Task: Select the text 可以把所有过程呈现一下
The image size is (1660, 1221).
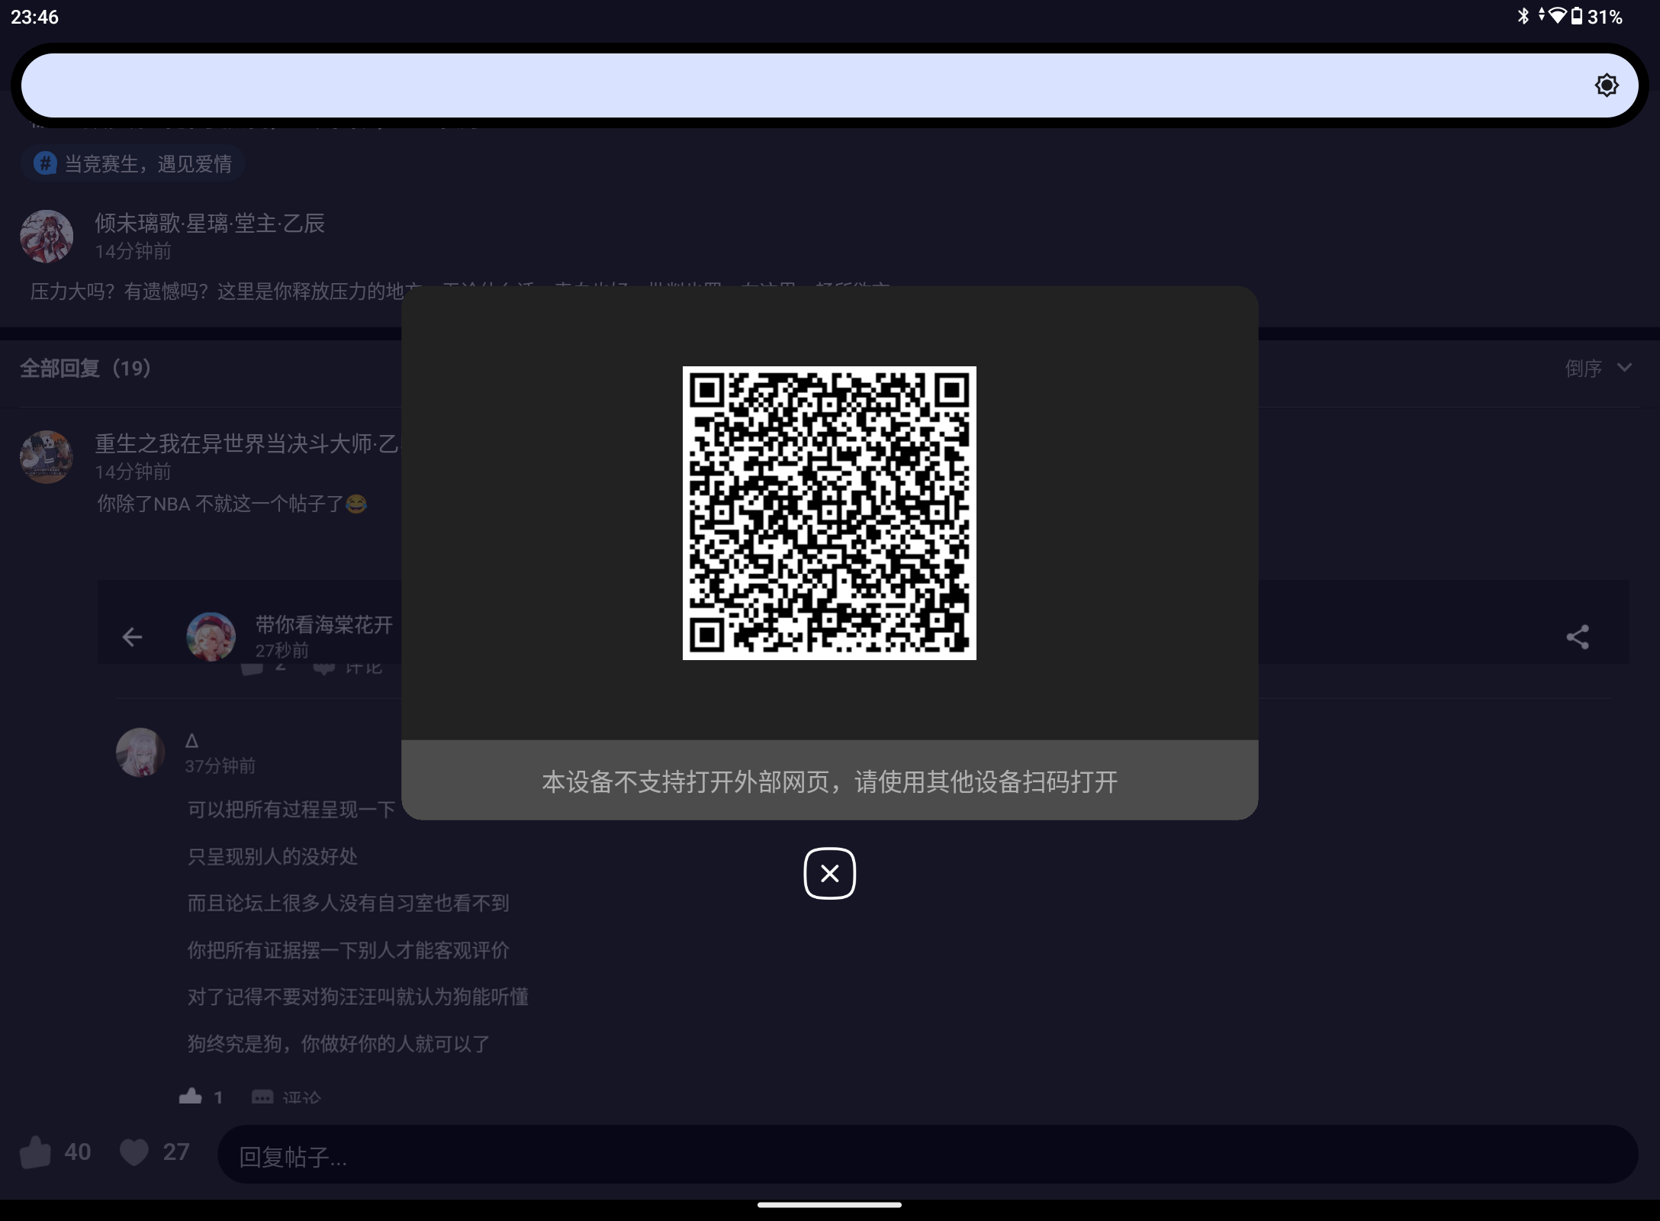Action: pyautogui.click(x=291, y=810)
